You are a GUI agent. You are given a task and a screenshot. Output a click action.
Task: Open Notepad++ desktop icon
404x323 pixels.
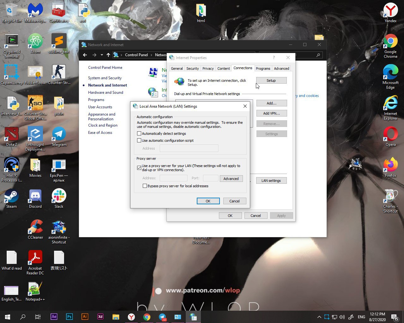[x=35, y=291]
